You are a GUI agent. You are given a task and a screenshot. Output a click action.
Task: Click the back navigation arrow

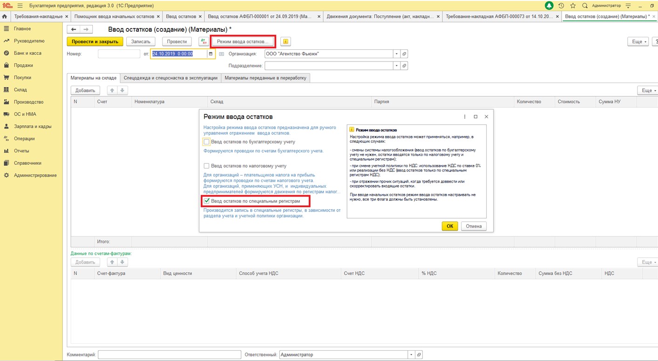[74, 29]
